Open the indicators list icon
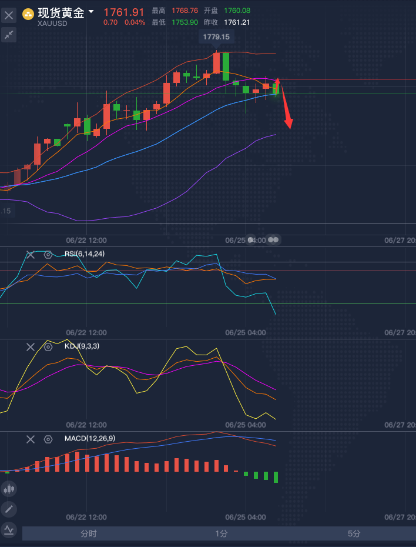This screenshot has height=547, width=416. click(9, 530)
